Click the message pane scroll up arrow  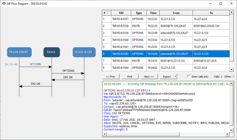pyautogui.click(x=231, y=83)
